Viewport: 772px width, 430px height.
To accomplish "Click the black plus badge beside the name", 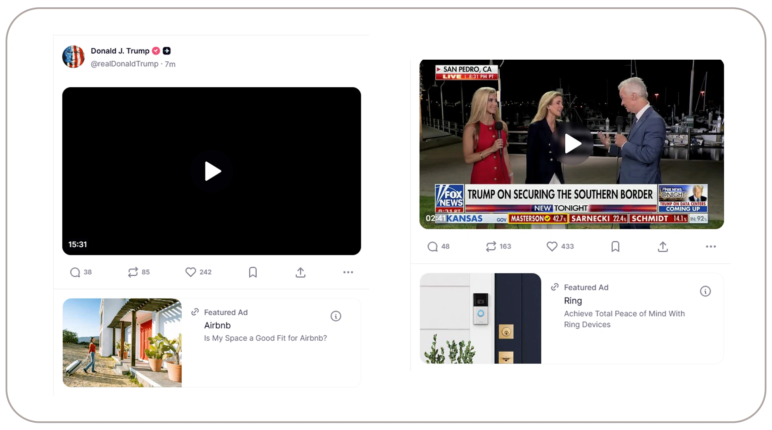I will [167, 51].
